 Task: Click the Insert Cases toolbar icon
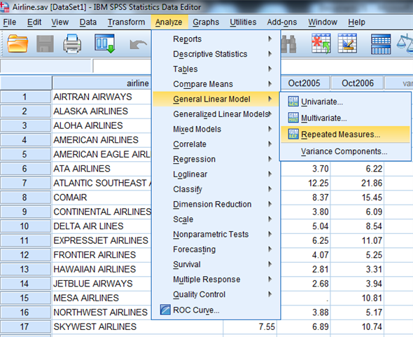click(321, 43)
